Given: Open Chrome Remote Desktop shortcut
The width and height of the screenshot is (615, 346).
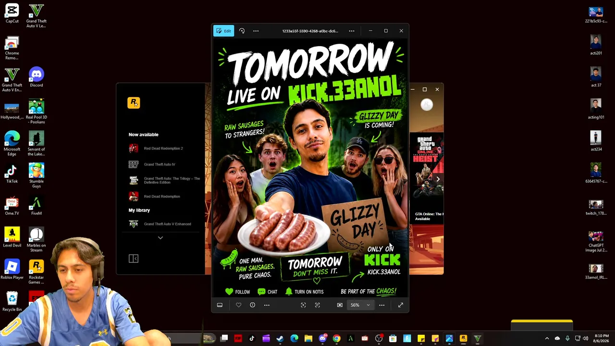Looking at the screenshot, I should [x=12, y=48].
